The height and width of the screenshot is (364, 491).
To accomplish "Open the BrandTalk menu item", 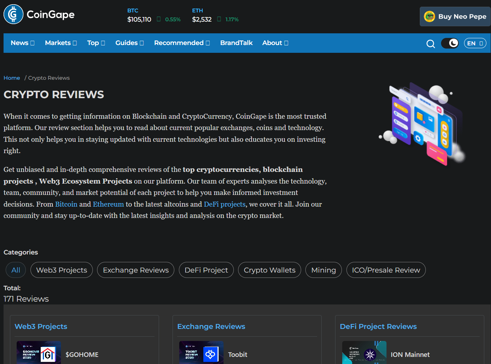I will pos(236,43).
